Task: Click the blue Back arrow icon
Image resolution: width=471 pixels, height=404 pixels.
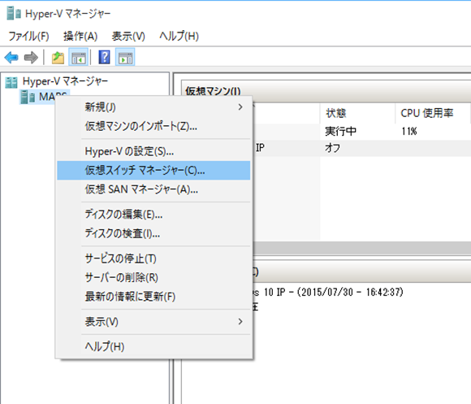Action: coord(11,57)
